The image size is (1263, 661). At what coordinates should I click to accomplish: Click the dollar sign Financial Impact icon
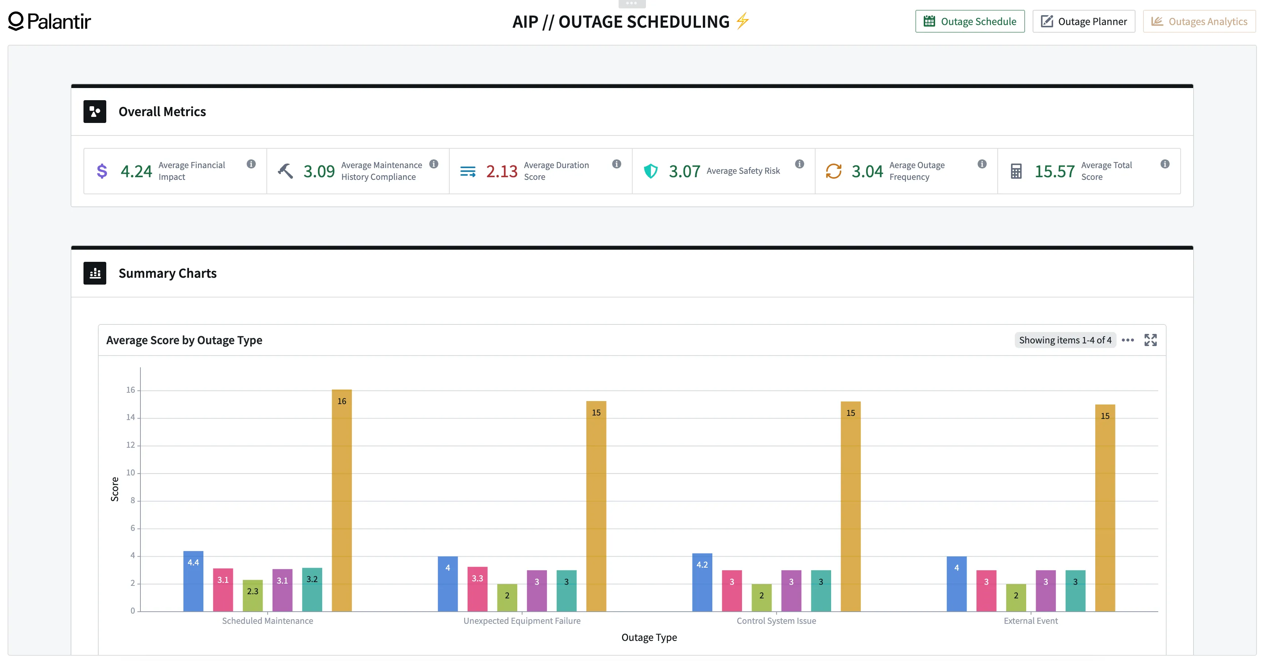pyautogui.click(x=102, y=171)
